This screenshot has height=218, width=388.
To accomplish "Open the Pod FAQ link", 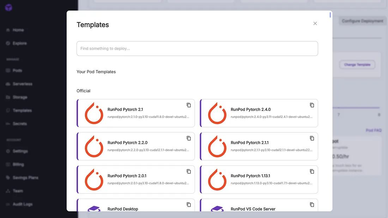I will pos(374,130).
